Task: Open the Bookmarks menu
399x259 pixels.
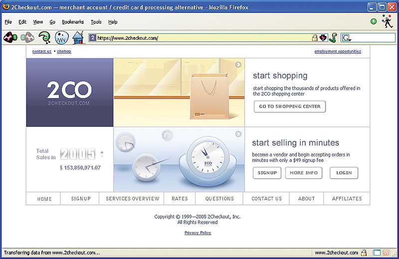Action: click(73, 22)
